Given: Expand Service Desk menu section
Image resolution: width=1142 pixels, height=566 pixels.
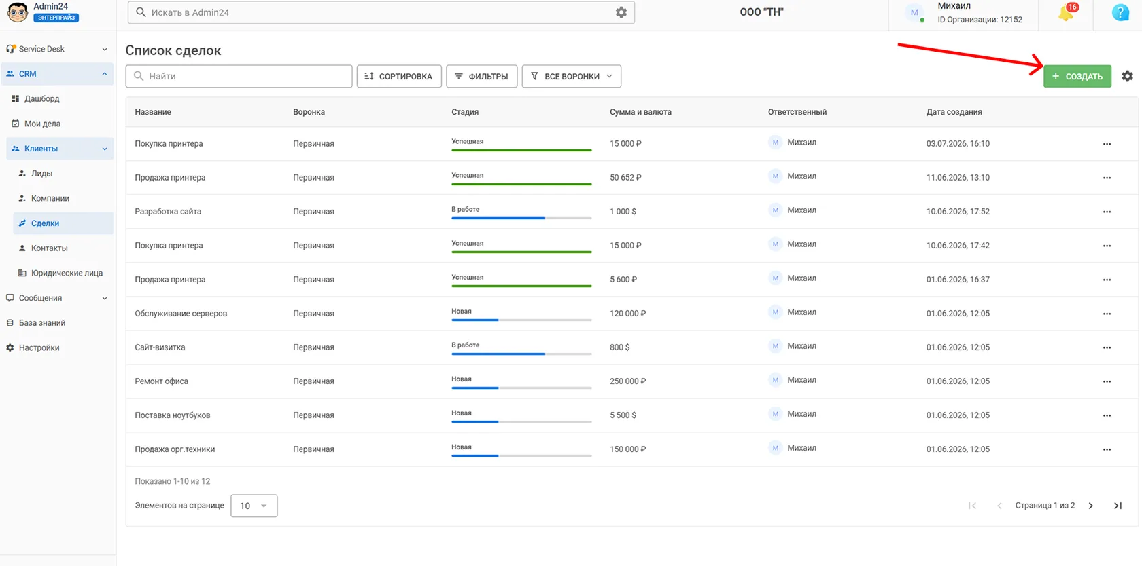Looking at the screenshot, I should click(57, 49).
